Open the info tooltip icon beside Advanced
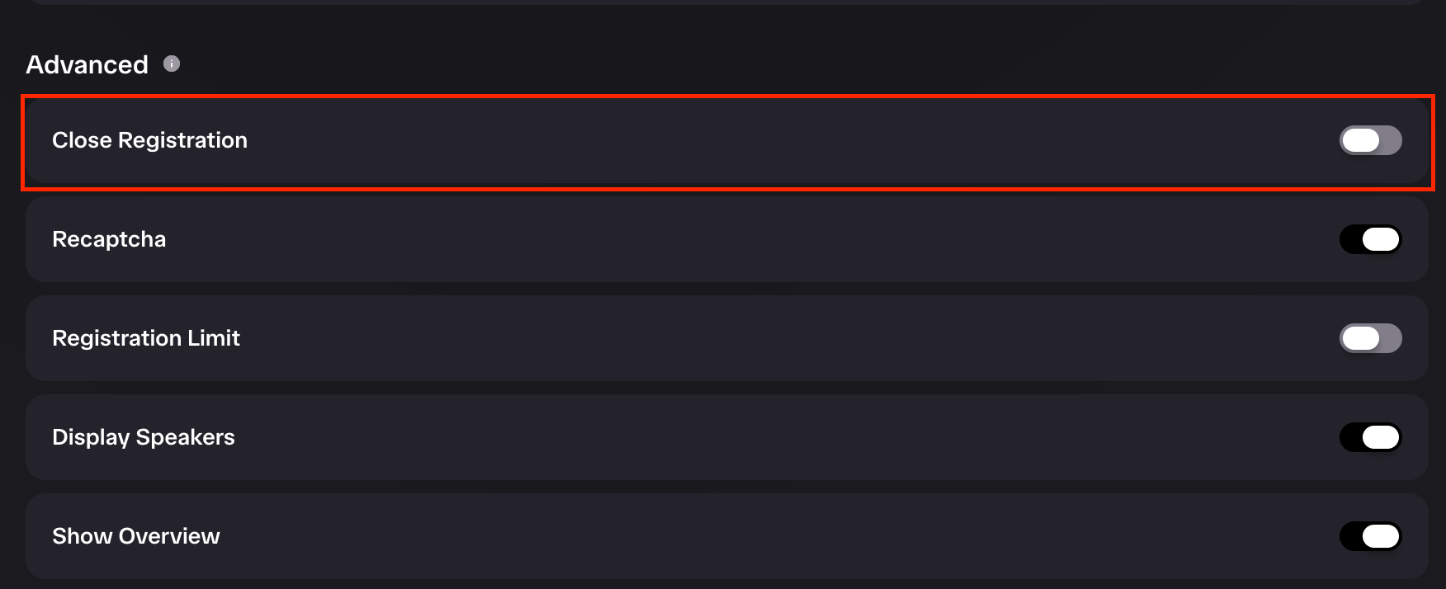The height and width of the screenshot is (589, 1446). [172, 64]
